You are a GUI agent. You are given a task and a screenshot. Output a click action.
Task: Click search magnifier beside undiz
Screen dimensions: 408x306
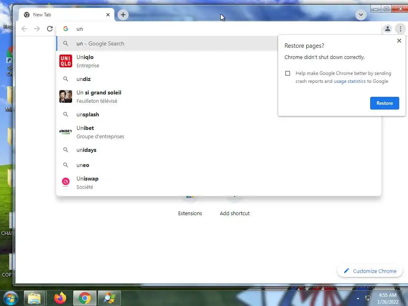(x=66, y=79)
